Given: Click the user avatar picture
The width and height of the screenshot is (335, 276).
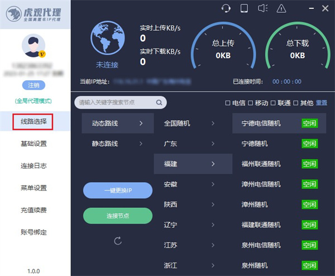Looking at the screenshot, I should (33, 47).
